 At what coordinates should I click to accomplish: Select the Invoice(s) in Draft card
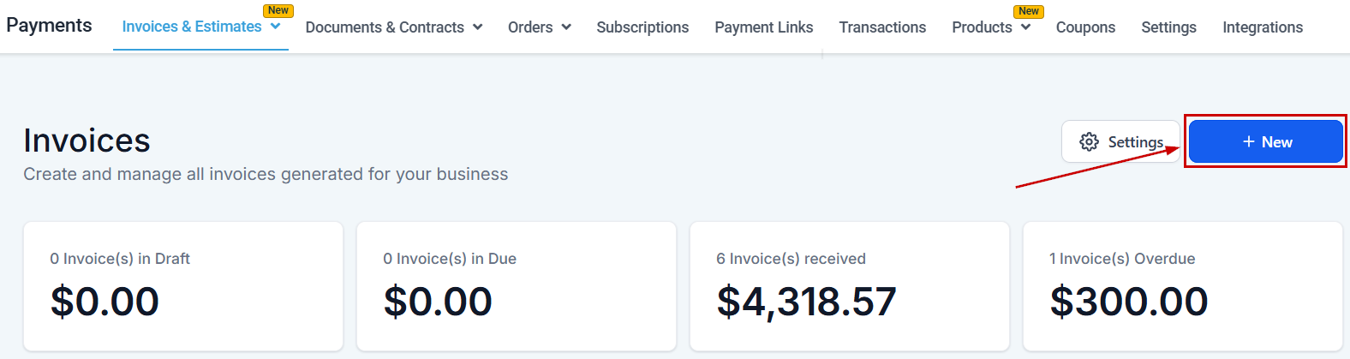point(183,286)
